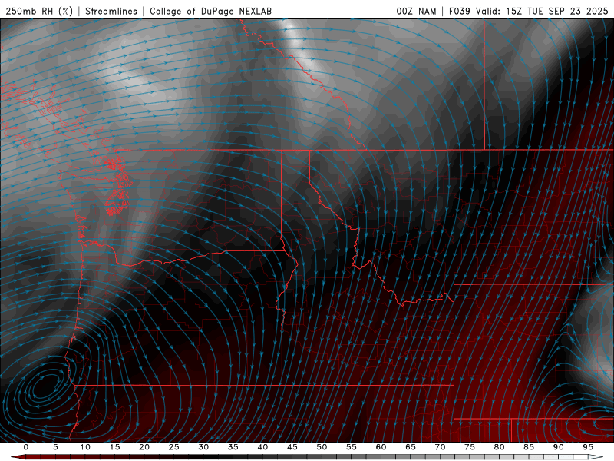Image resolution: width=614 pixels, height=461 pixels.
Task: Click the '0' value on the color scale
Action: point(26,447)
